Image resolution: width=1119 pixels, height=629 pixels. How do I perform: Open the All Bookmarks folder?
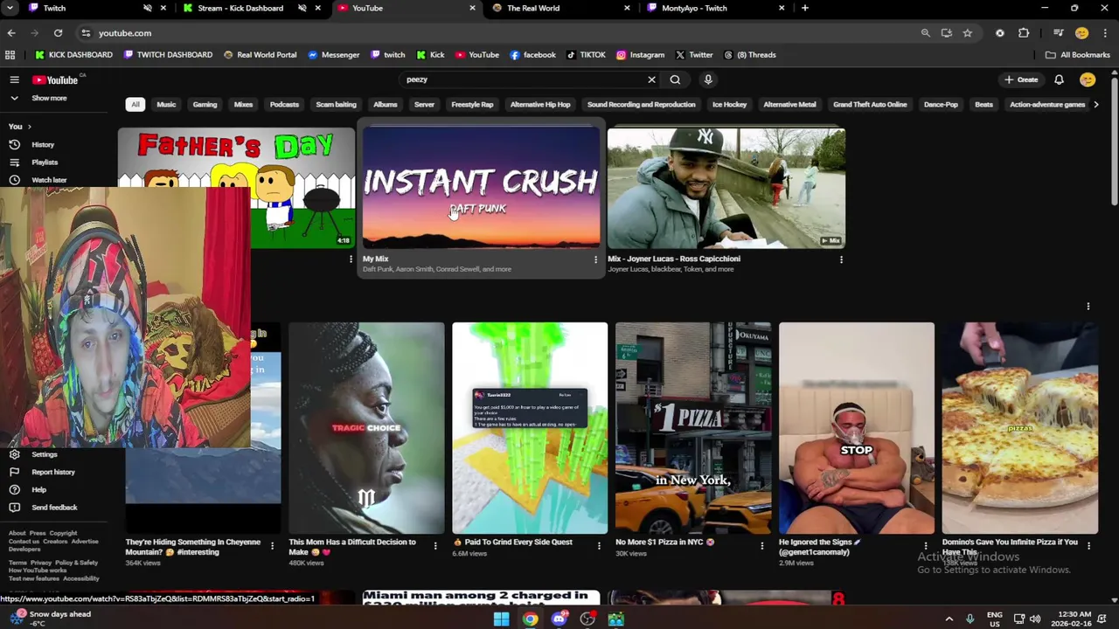coord(1078,55)
